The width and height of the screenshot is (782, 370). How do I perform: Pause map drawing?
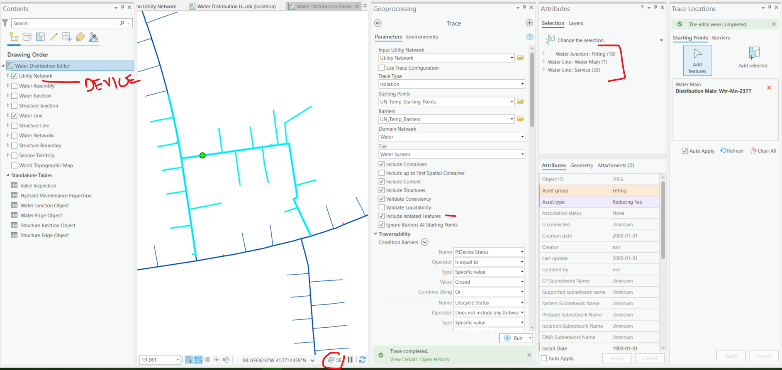click(x=350, y=360)
